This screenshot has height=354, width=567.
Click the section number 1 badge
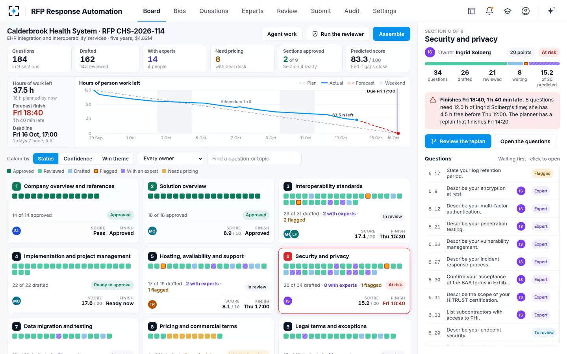[16, 186]
